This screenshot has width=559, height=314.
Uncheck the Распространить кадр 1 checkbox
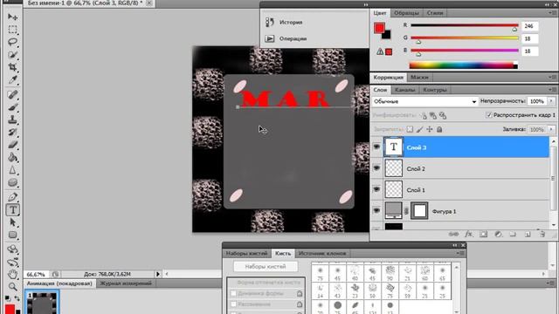[489, 115]
